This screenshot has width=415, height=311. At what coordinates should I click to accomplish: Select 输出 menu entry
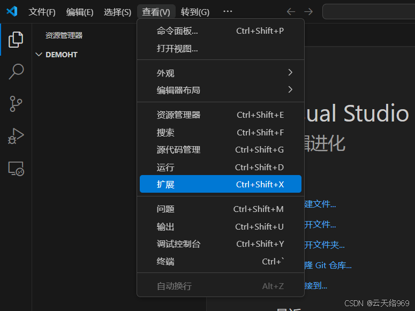pos(221,226)
